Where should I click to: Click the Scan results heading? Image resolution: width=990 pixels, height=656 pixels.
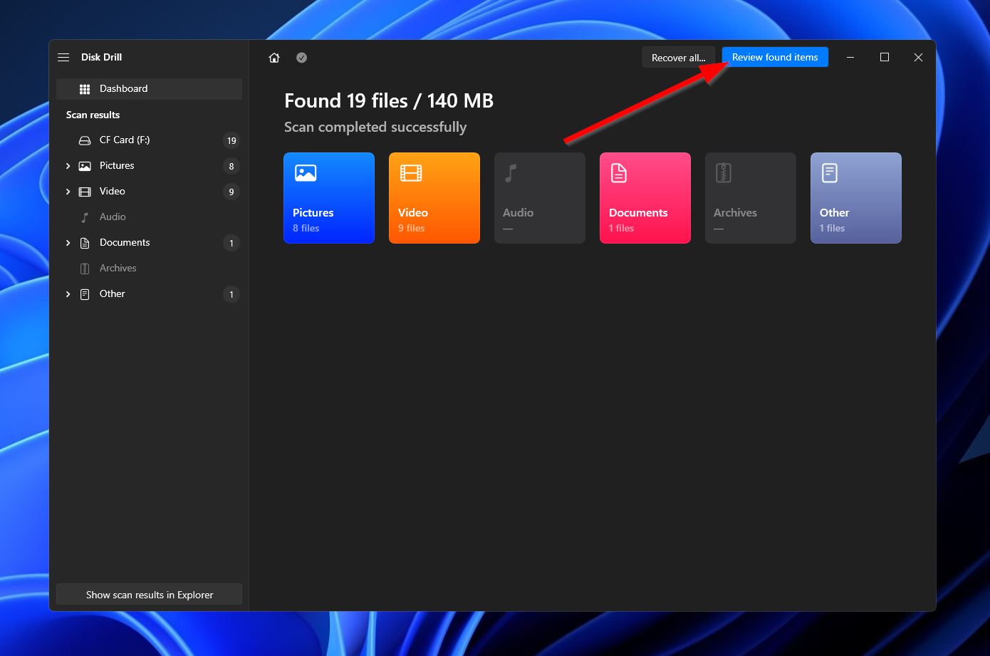click(93, 115)
